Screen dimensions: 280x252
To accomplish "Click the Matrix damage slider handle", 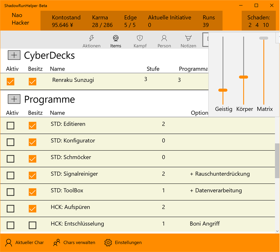I will 263,38.
